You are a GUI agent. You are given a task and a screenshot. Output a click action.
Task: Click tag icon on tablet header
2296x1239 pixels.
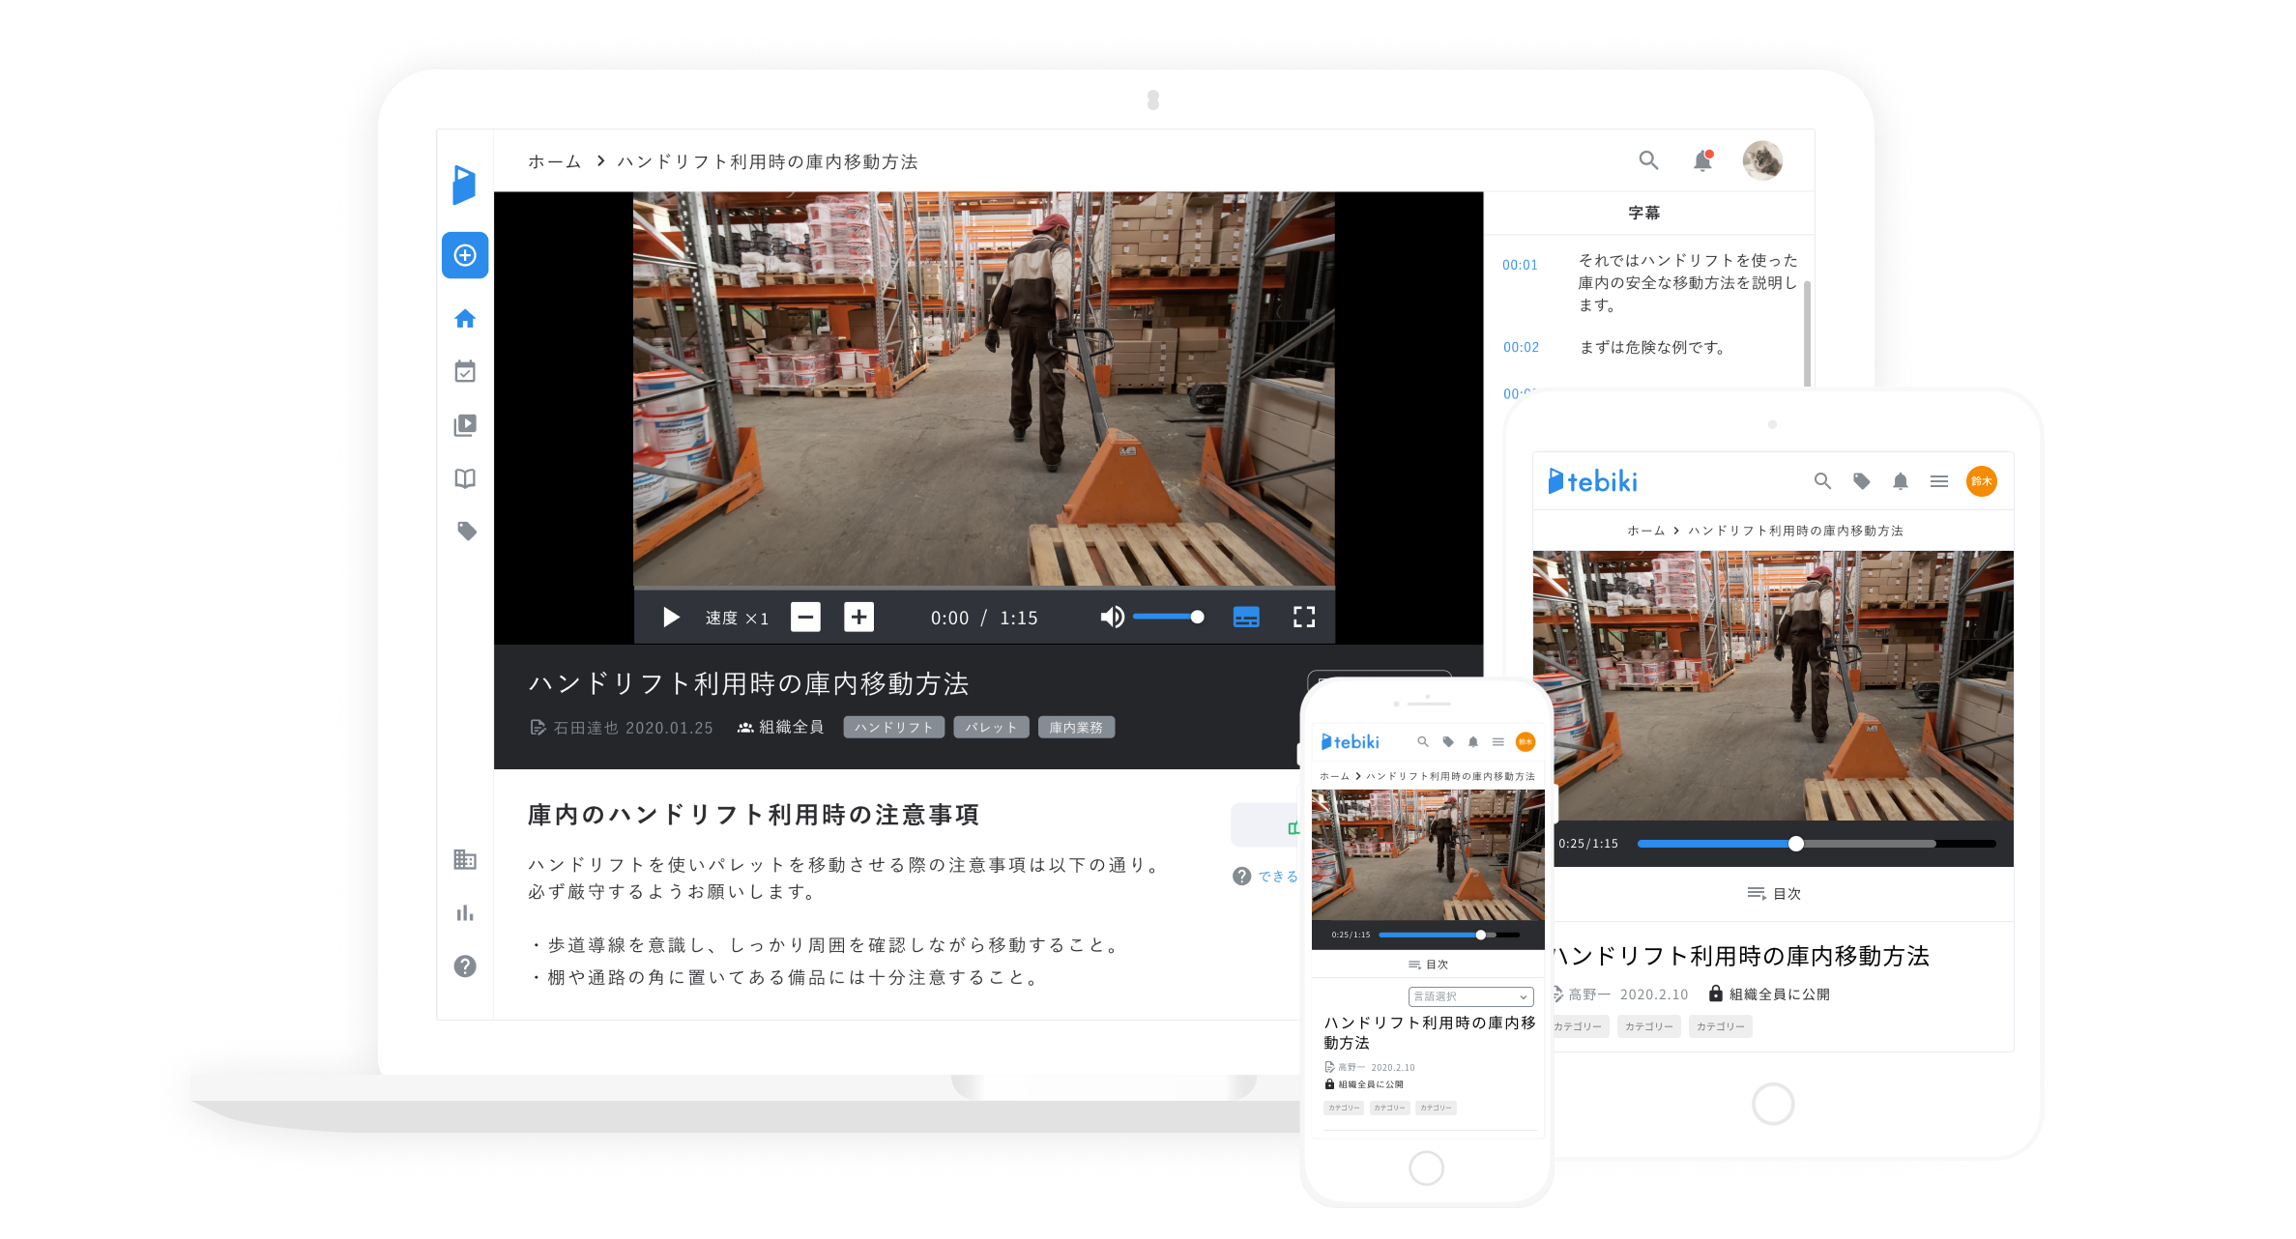coord(1861,481)
